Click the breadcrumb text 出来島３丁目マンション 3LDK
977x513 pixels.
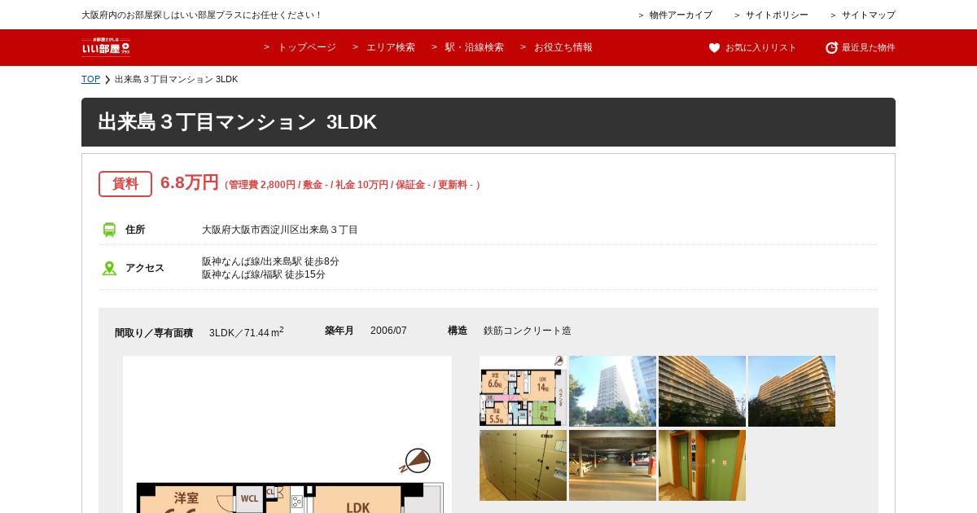coord(177,79)
